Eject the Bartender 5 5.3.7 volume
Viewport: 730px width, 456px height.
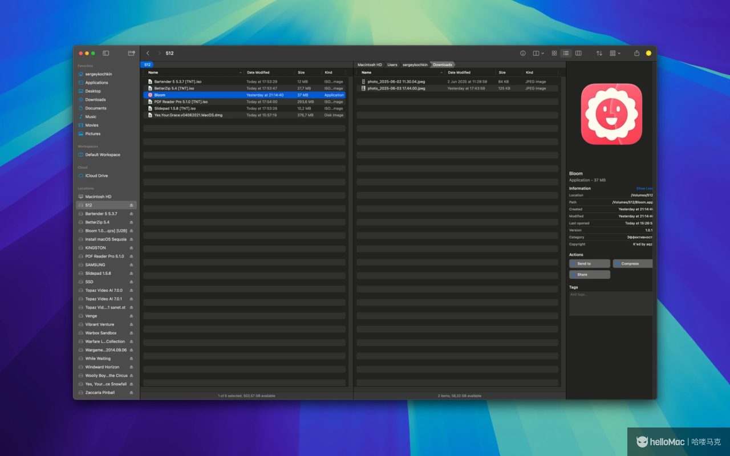pos(131,214)
